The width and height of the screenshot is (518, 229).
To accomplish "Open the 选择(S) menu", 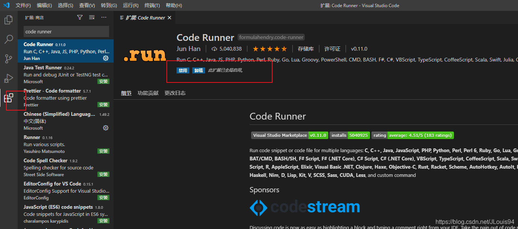I will tap(66, 5).
